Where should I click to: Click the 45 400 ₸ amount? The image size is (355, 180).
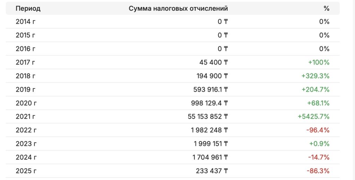tap(214, 62)
